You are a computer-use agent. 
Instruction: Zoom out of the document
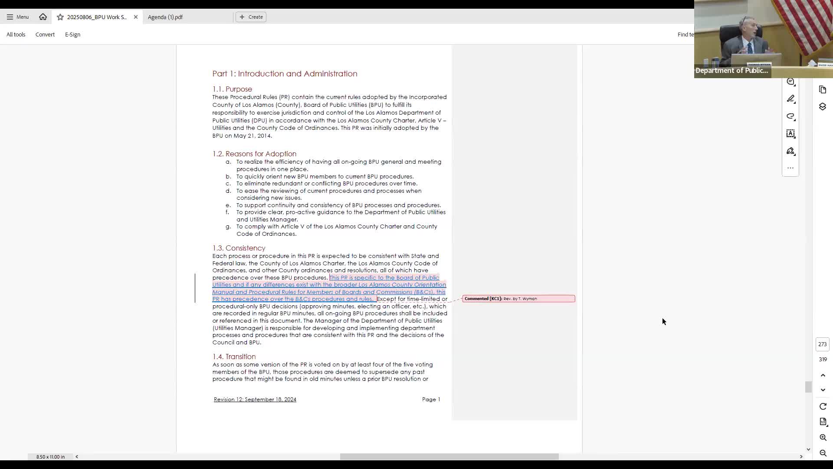point(823,453)
